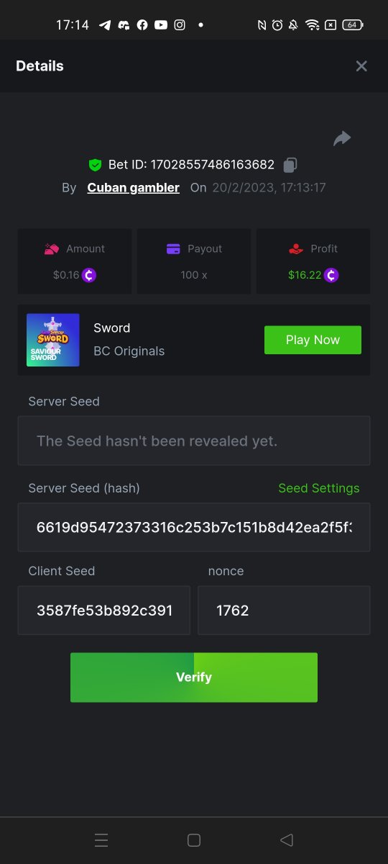Tap the green verified shield icon
388x864 pixels.
pyautogui.click(x=95, y=165)
